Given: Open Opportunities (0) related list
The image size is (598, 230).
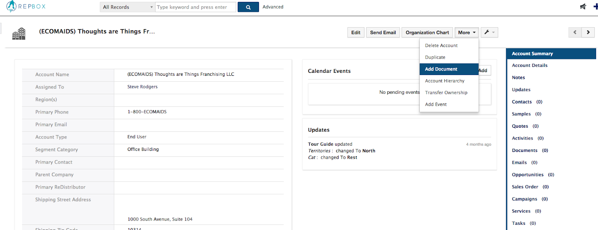Looking at the screenshot, I should tap(533, 175).
